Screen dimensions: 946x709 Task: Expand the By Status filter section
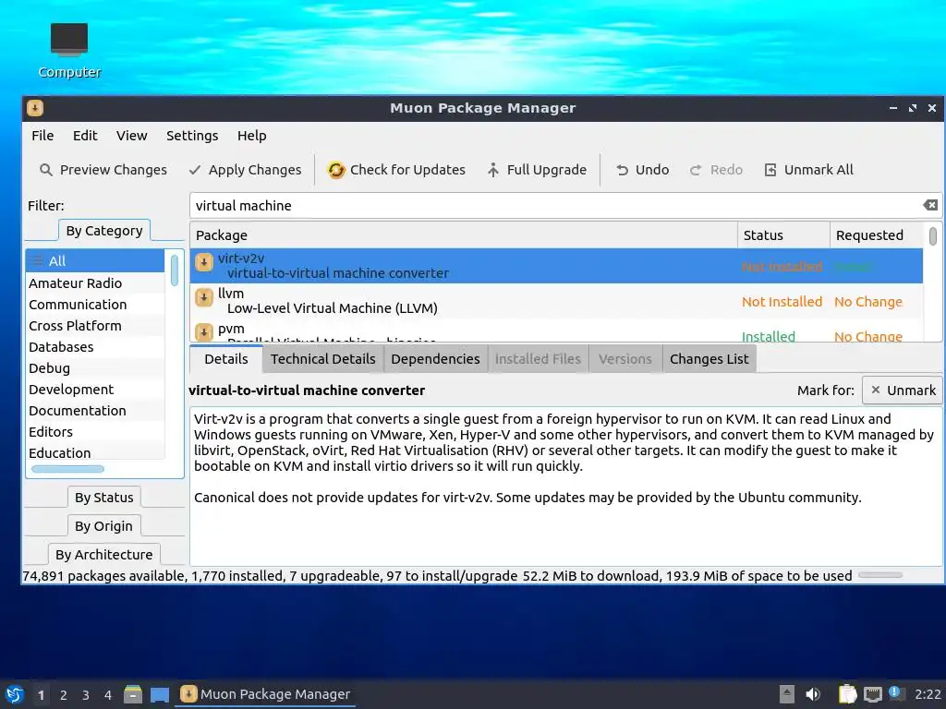tap(103, 498)
